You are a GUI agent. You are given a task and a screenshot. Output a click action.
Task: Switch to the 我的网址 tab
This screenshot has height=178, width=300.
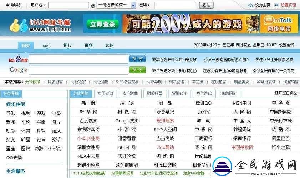click(229, 94)
